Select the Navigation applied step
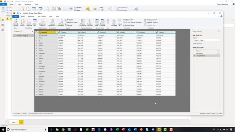 tap(206, 53)
